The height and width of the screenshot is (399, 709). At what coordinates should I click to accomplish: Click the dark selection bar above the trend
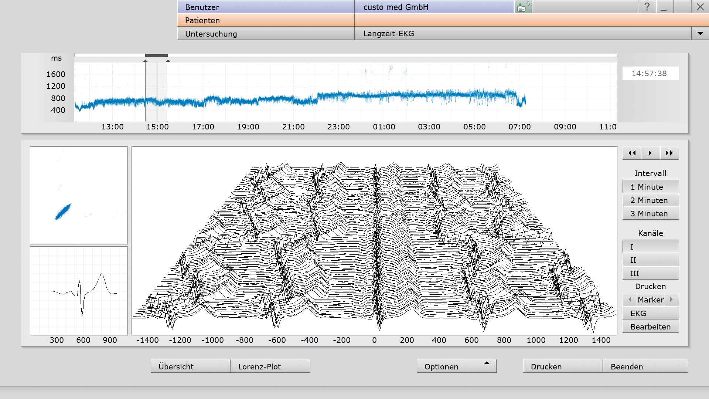[x=157, y=55]
